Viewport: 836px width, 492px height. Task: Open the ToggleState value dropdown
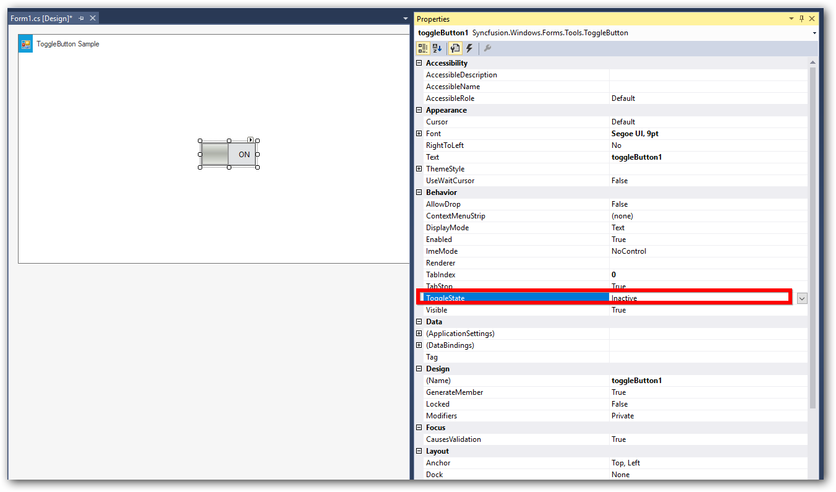tap(802, 298)
